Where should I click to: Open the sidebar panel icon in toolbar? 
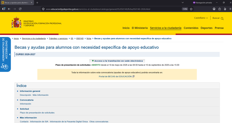coord(4,9)
